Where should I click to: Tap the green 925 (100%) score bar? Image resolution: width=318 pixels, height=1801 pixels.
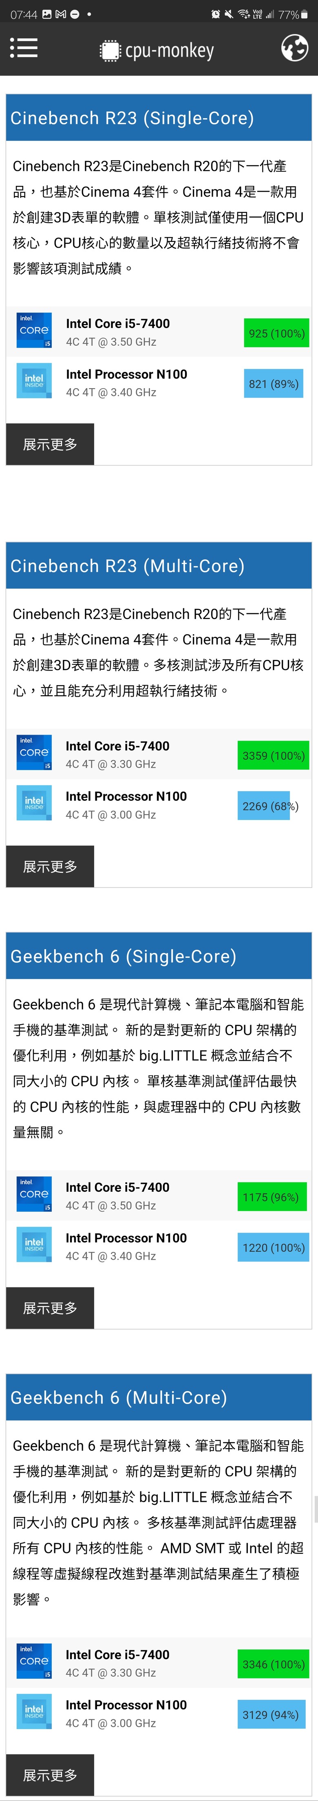[276, 333]
